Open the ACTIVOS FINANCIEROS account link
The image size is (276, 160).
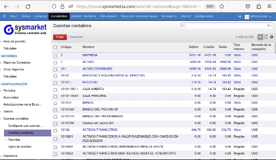[x=100, y=130]
